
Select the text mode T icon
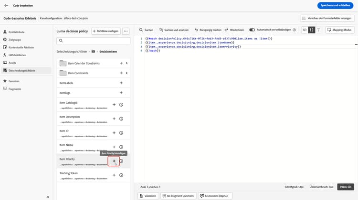point(318,30)
